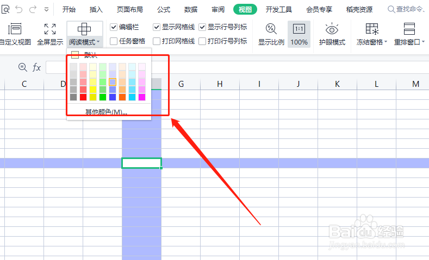The height and width of the screenshot is (260, 429).
Task: Click the active green-bordered cell
Action: [x=141, y=163]
